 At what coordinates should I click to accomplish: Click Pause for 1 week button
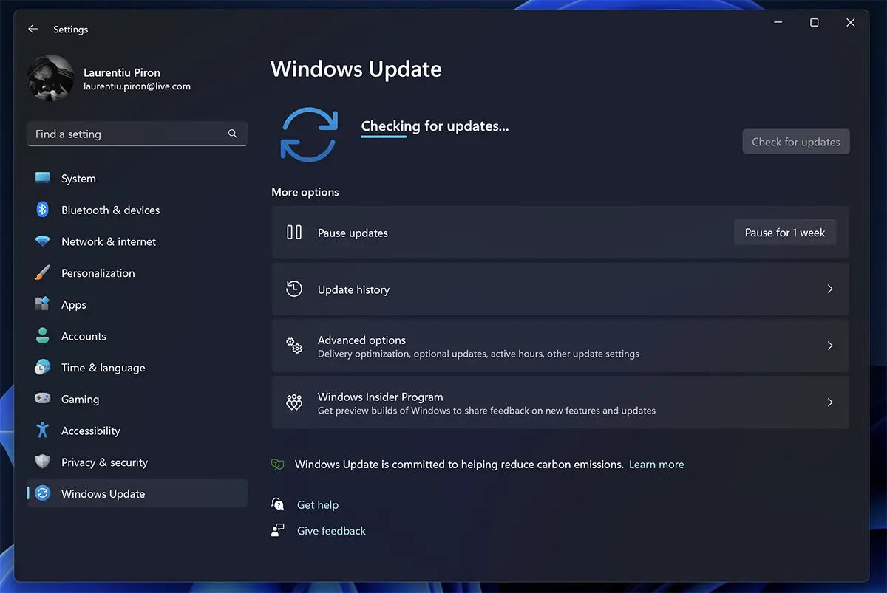pos(785,233)
